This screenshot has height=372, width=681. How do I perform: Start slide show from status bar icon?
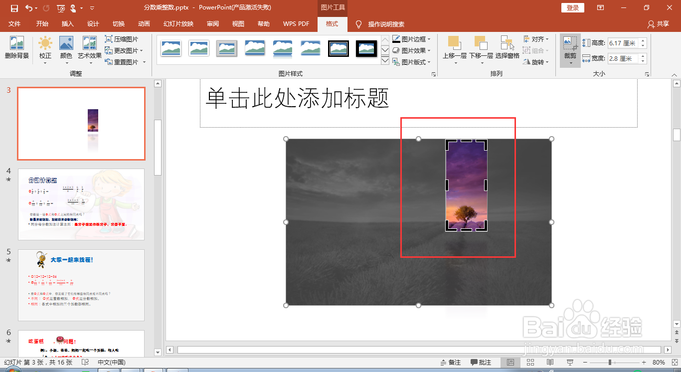tap(570, 363)
